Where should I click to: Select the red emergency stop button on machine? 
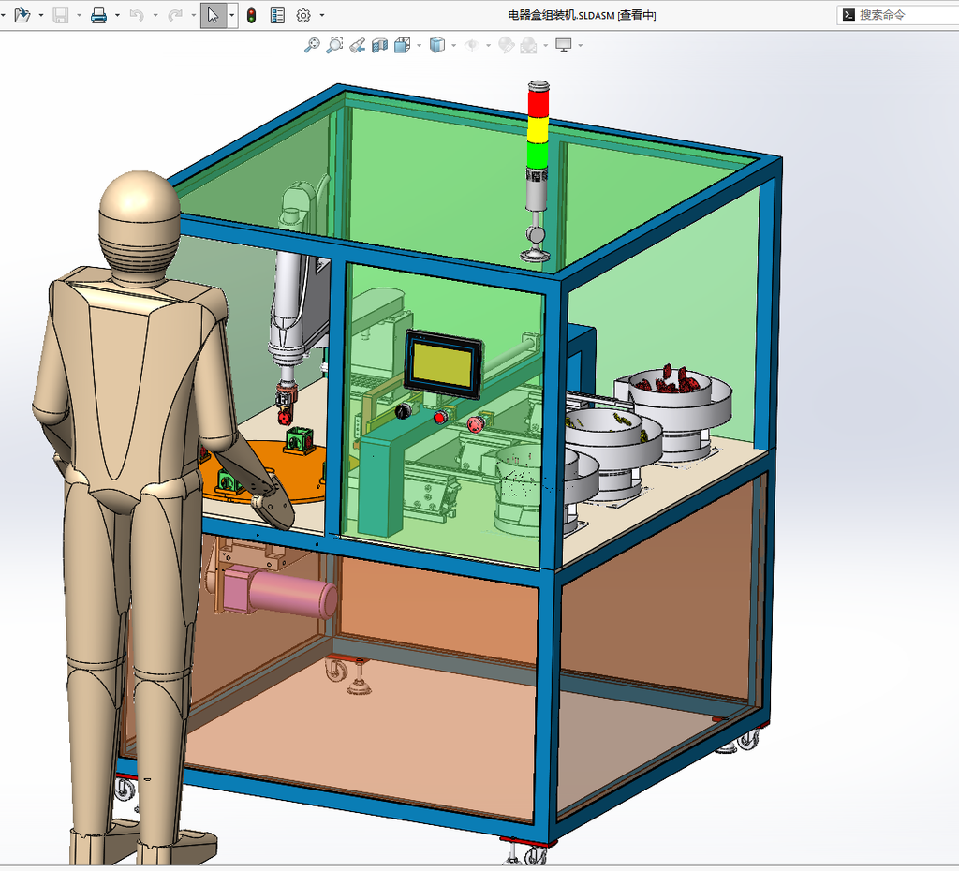pyautogui.click(x=475, y=424)
